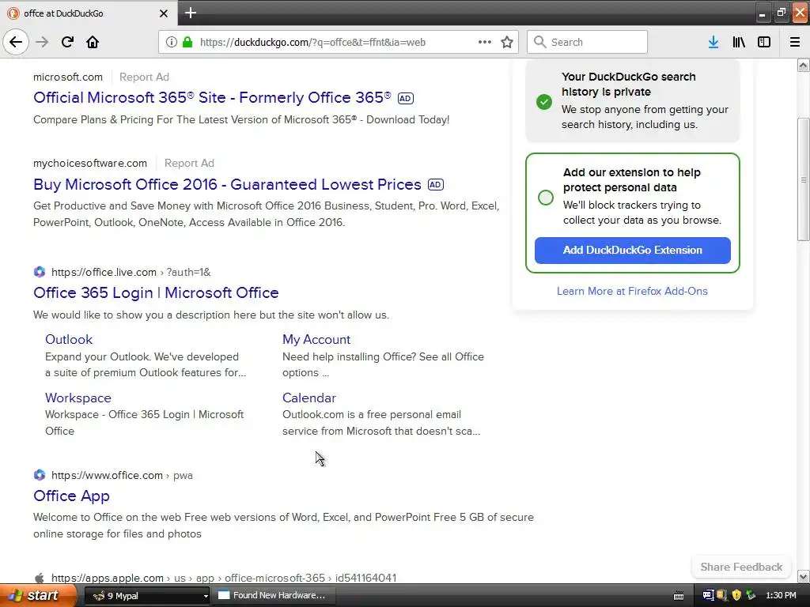This screenshot has height=607, width=810.
Task: Open the Workspace sitelink
Action: 78,398
